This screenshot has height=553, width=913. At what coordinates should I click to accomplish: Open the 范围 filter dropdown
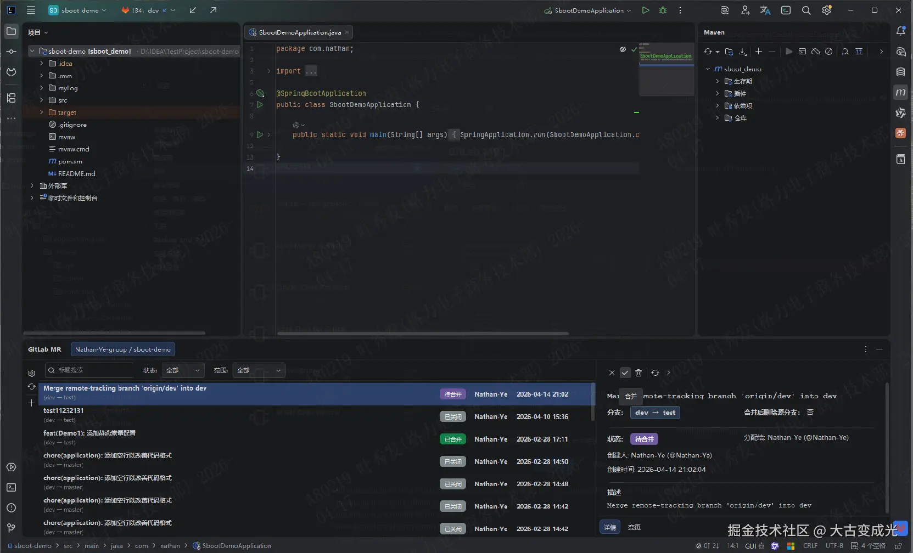tap(259, 370)
